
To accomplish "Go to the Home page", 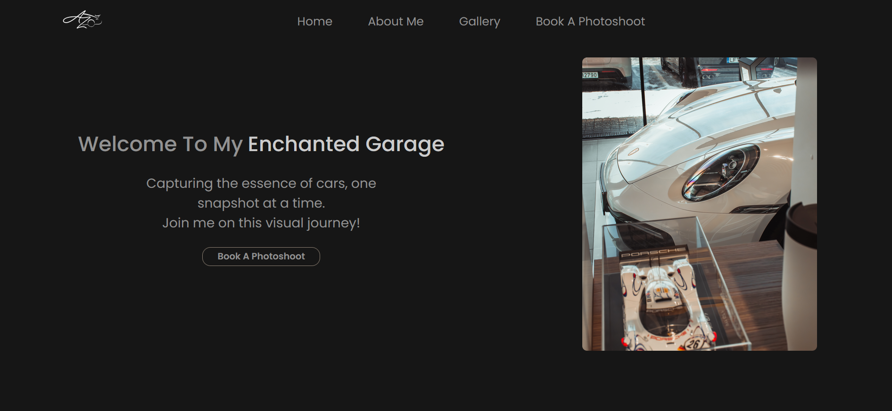I will (x=314, y=21).
